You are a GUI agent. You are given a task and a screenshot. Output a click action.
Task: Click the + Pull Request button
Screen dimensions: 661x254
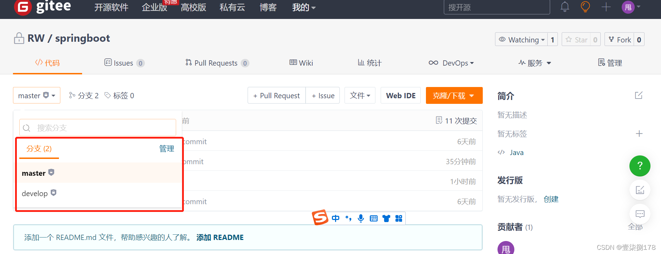276,95
